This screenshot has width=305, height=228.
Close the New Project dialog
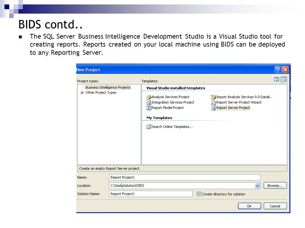pyautogui.click(x=285, y=69)
